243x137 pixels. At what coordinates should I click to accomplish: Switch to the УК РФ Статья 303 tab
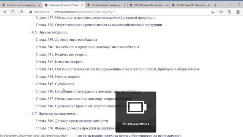191,5
